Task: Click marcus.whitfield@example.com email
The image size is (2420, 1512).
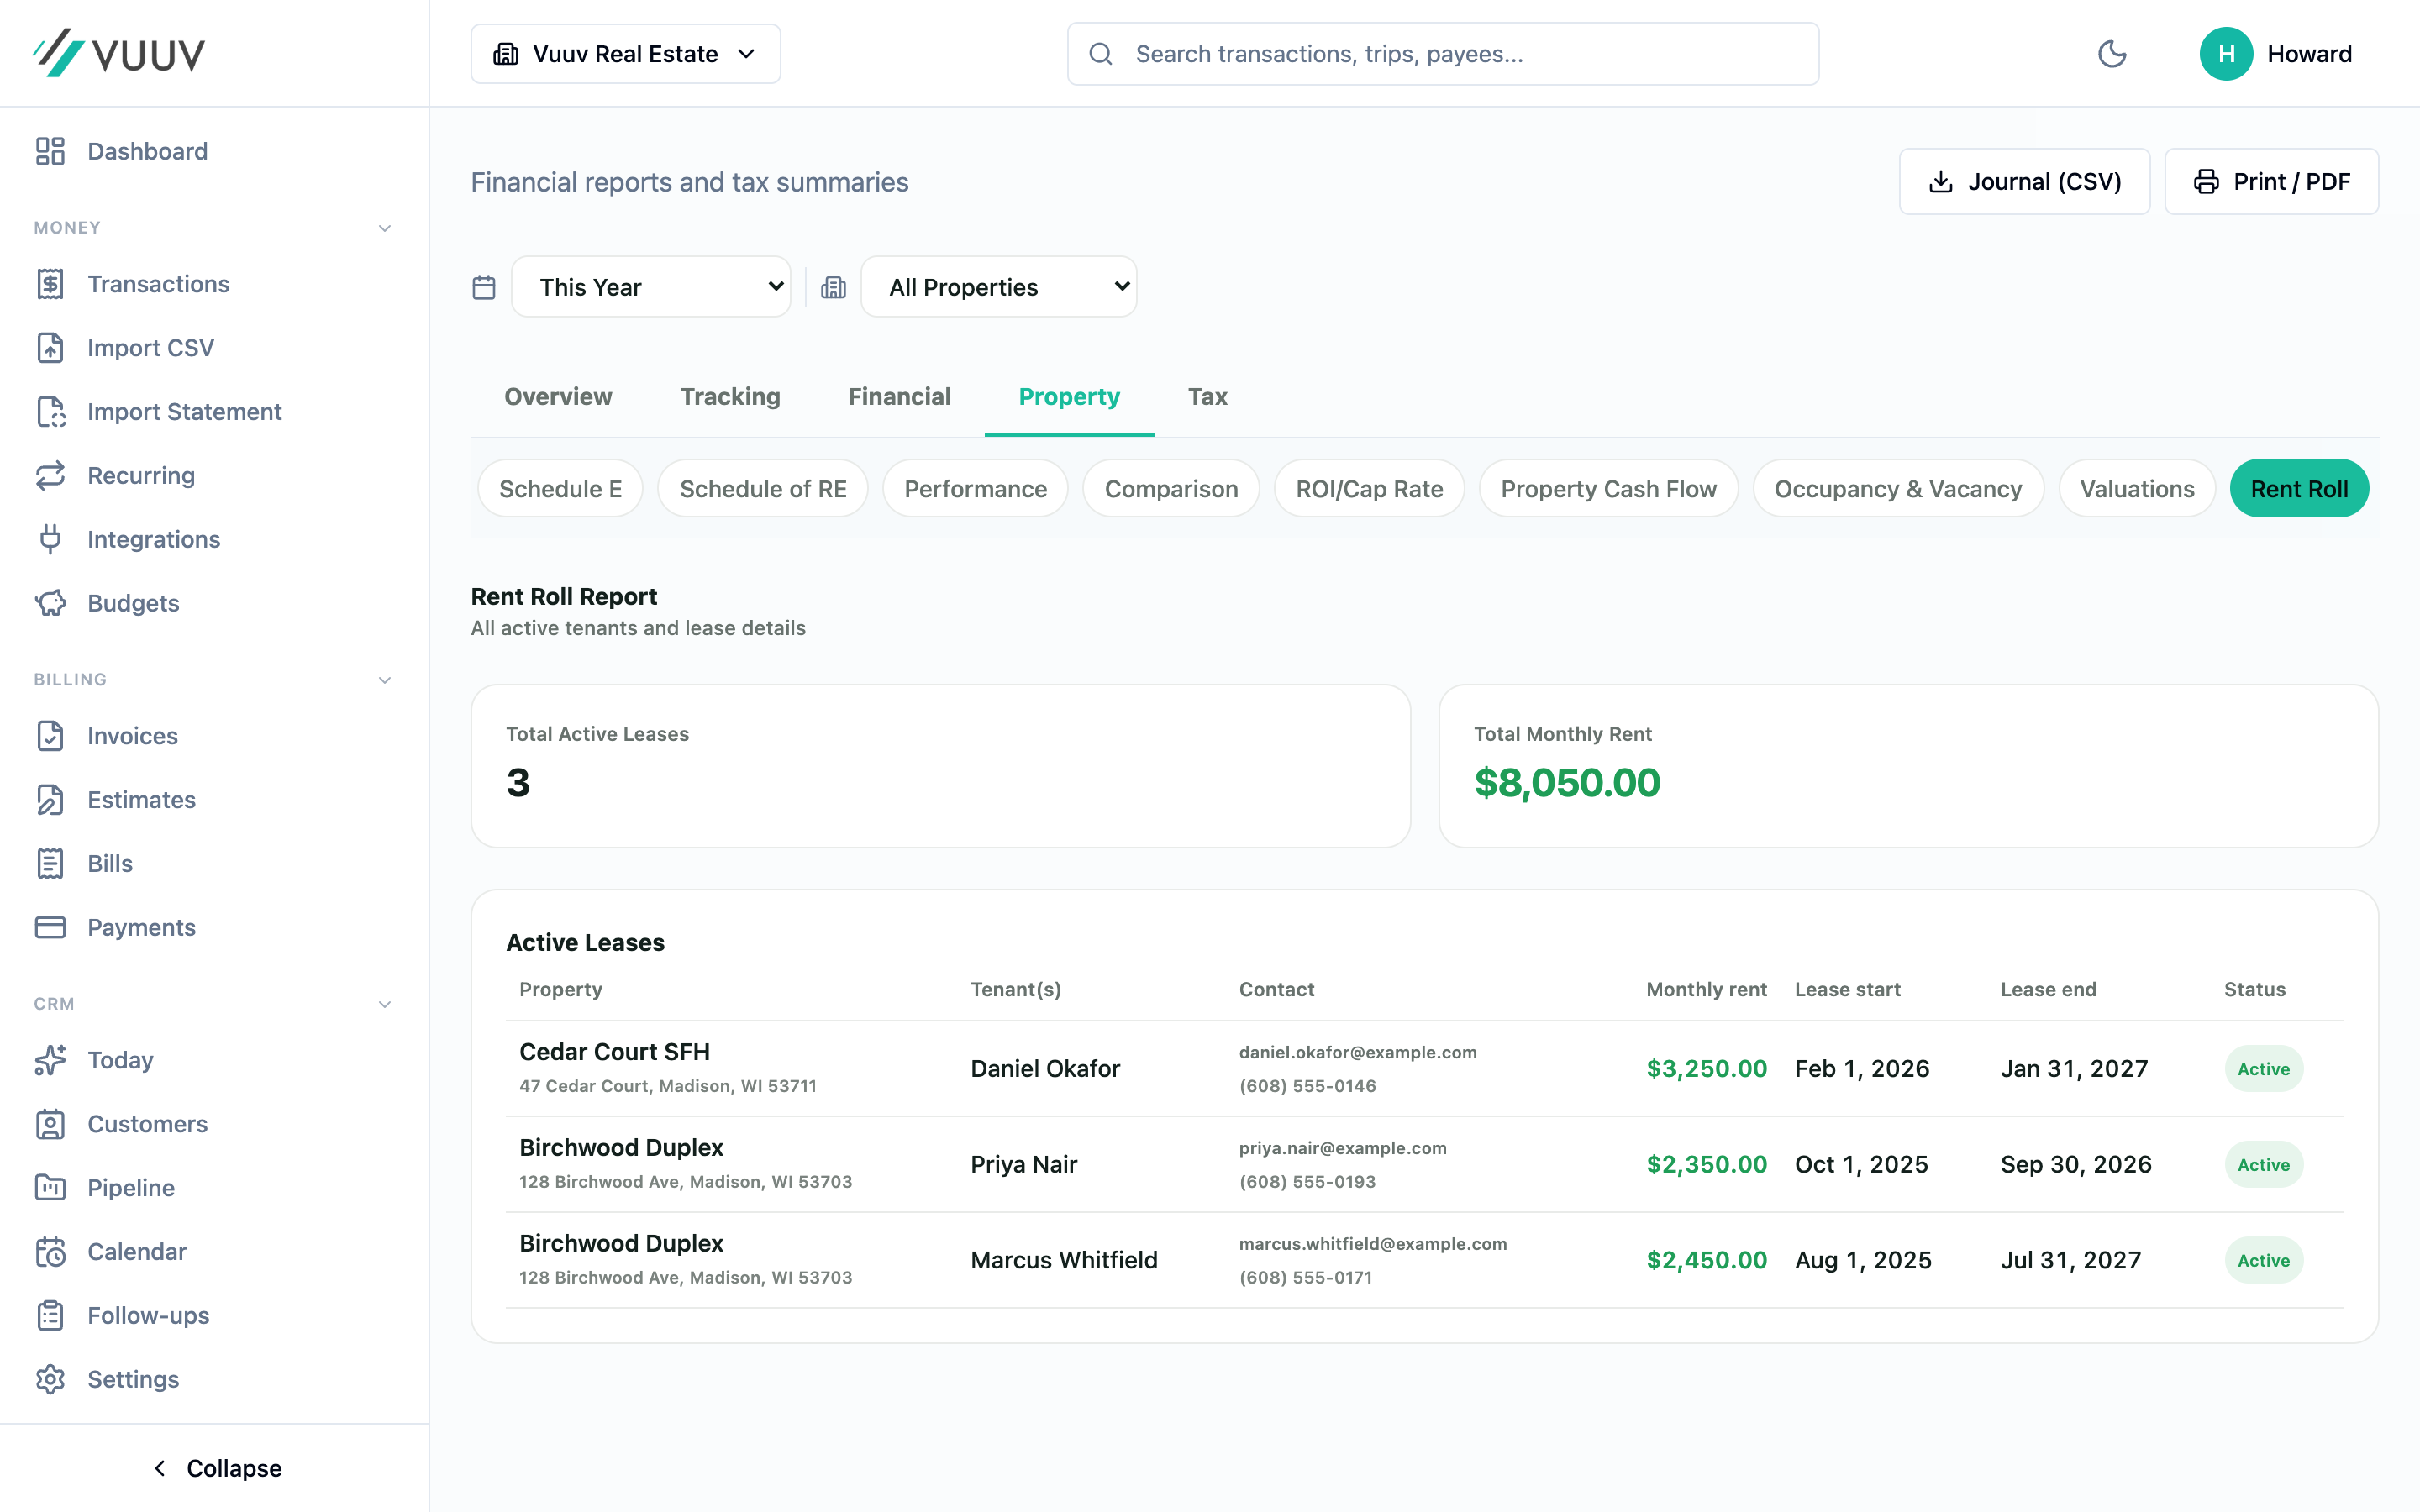Action: tap(1372, 1244)
